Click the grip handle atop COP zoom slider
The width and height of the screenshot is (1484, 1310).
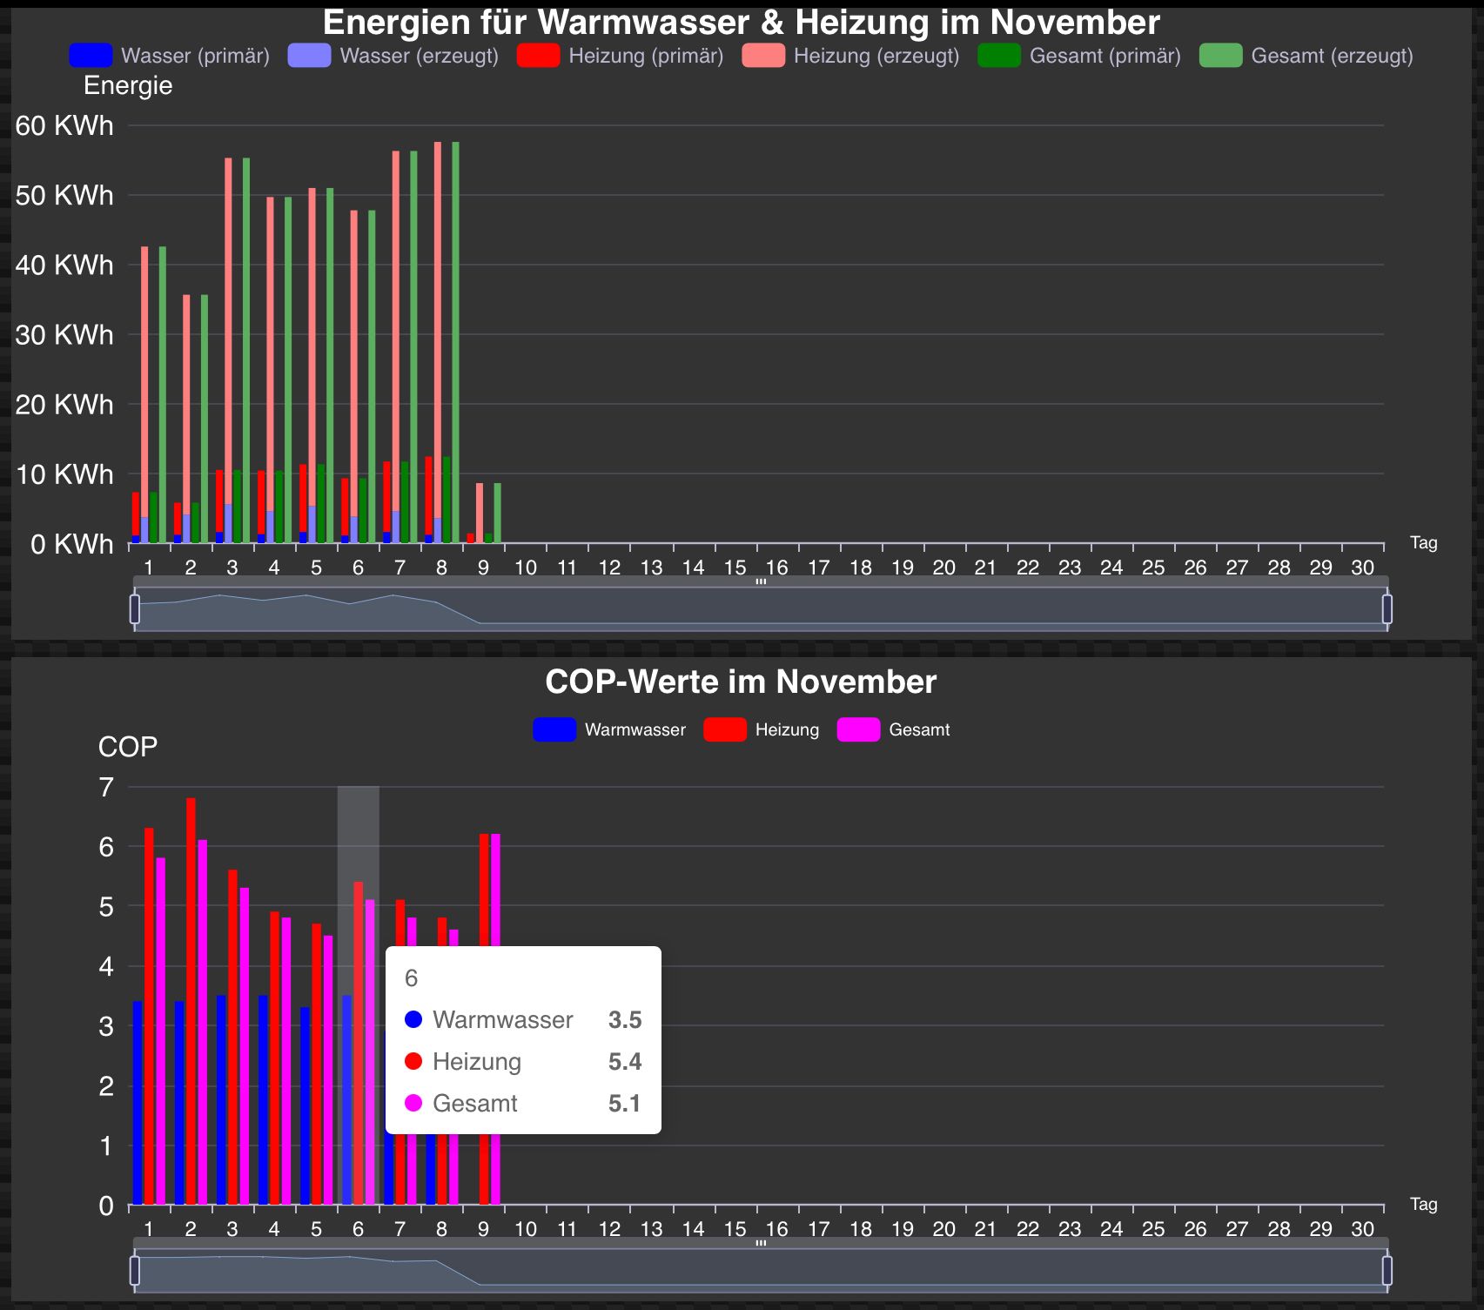click(761, 1243)
